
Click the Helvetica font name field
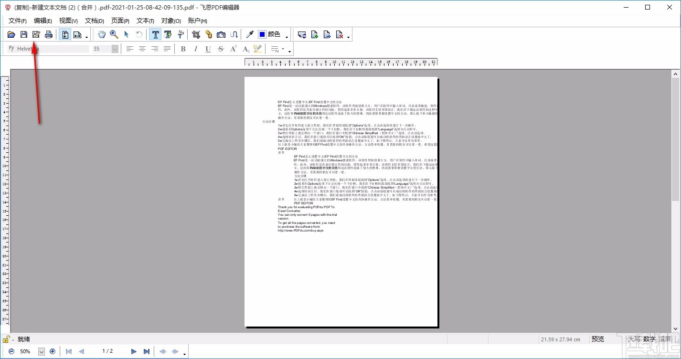point(48,49)
